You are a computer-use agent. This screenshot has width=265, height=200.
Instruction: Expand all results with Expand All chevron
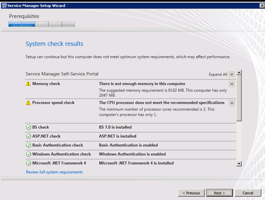pos(232,74)
